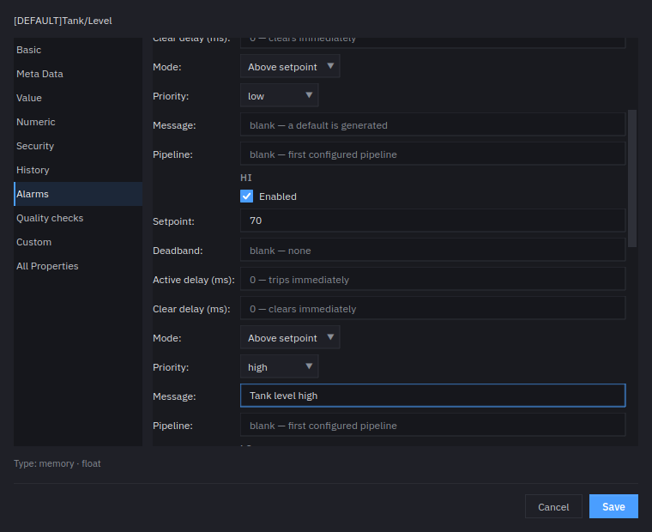Click the Pipeline field above HI heading
This screenshot has width=652, height=532.
(x=433, y=154)
